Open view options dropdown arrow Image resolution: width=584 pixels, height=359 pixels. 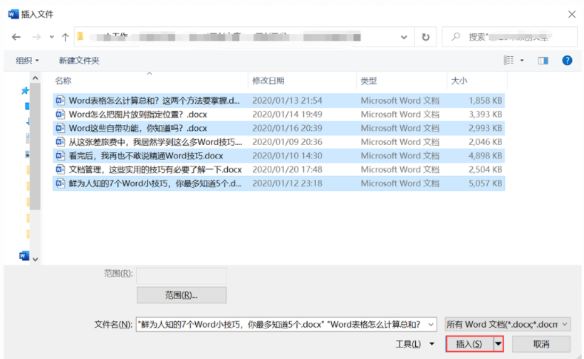pos(522,60)
